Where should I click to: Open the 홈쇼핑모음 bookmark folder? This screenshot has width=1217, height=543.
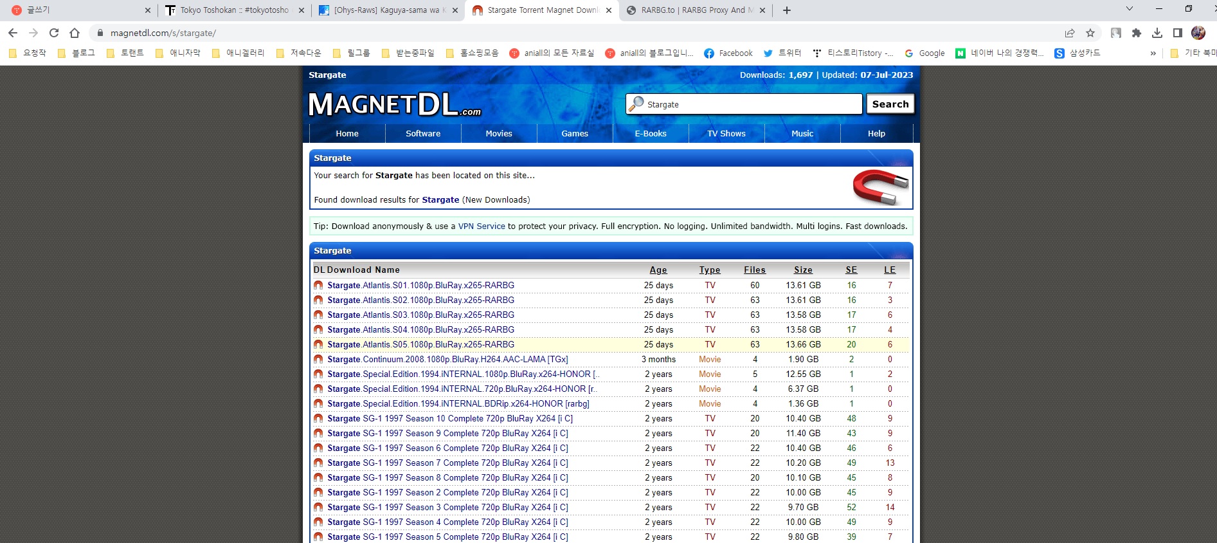tap(473, 53)
